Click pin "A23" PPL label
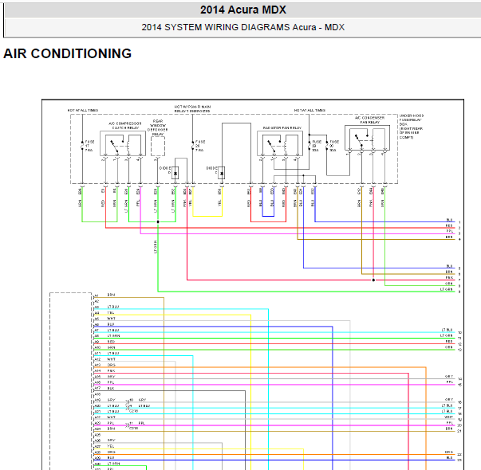The height and width of the screenshot is (470, 481). pyautogui.click(x=104, y=423)
